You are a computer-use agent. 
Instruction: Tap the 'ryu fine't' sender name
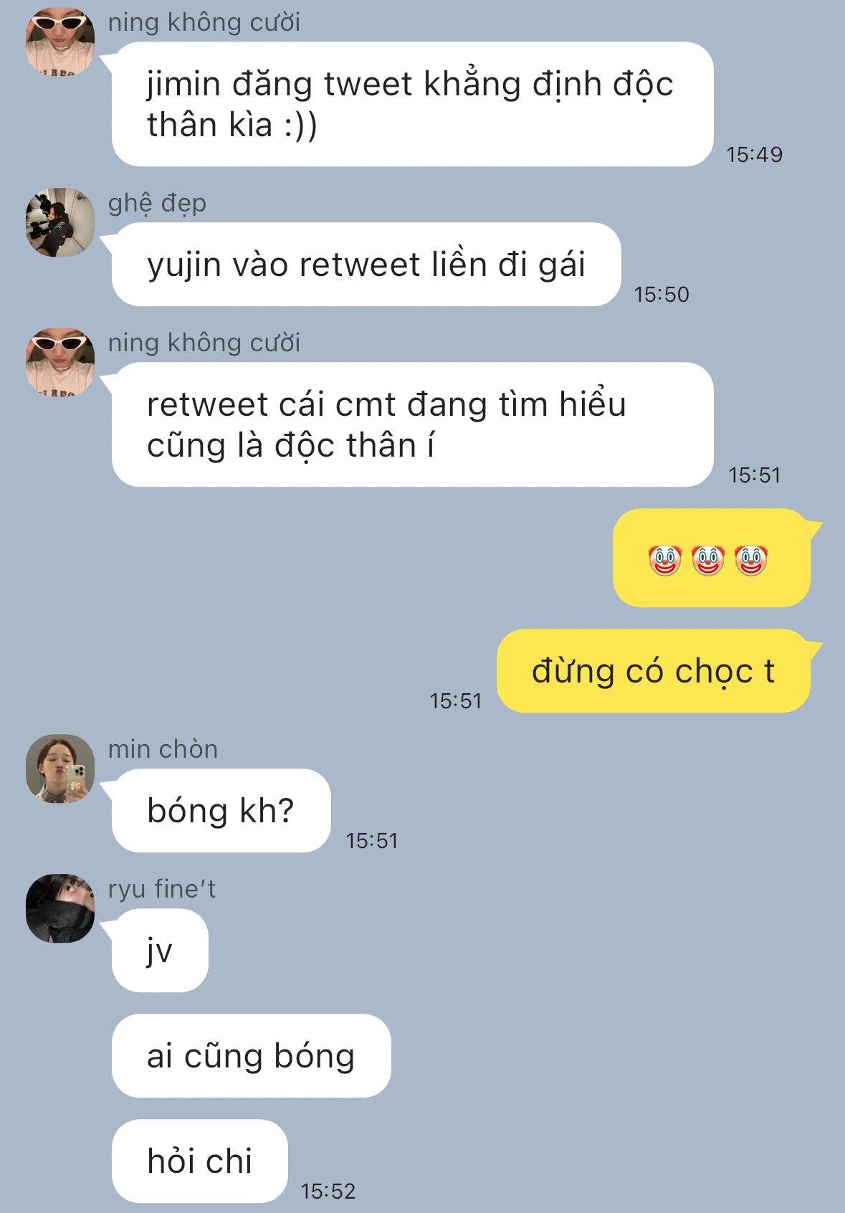coord(162,889)
